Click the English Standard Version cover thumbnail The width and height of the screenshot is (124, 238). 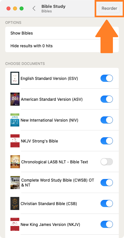click(15, 78)
